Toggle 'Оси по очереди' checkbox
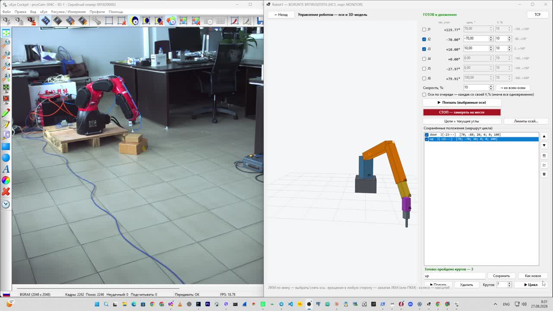 point(424,94)
